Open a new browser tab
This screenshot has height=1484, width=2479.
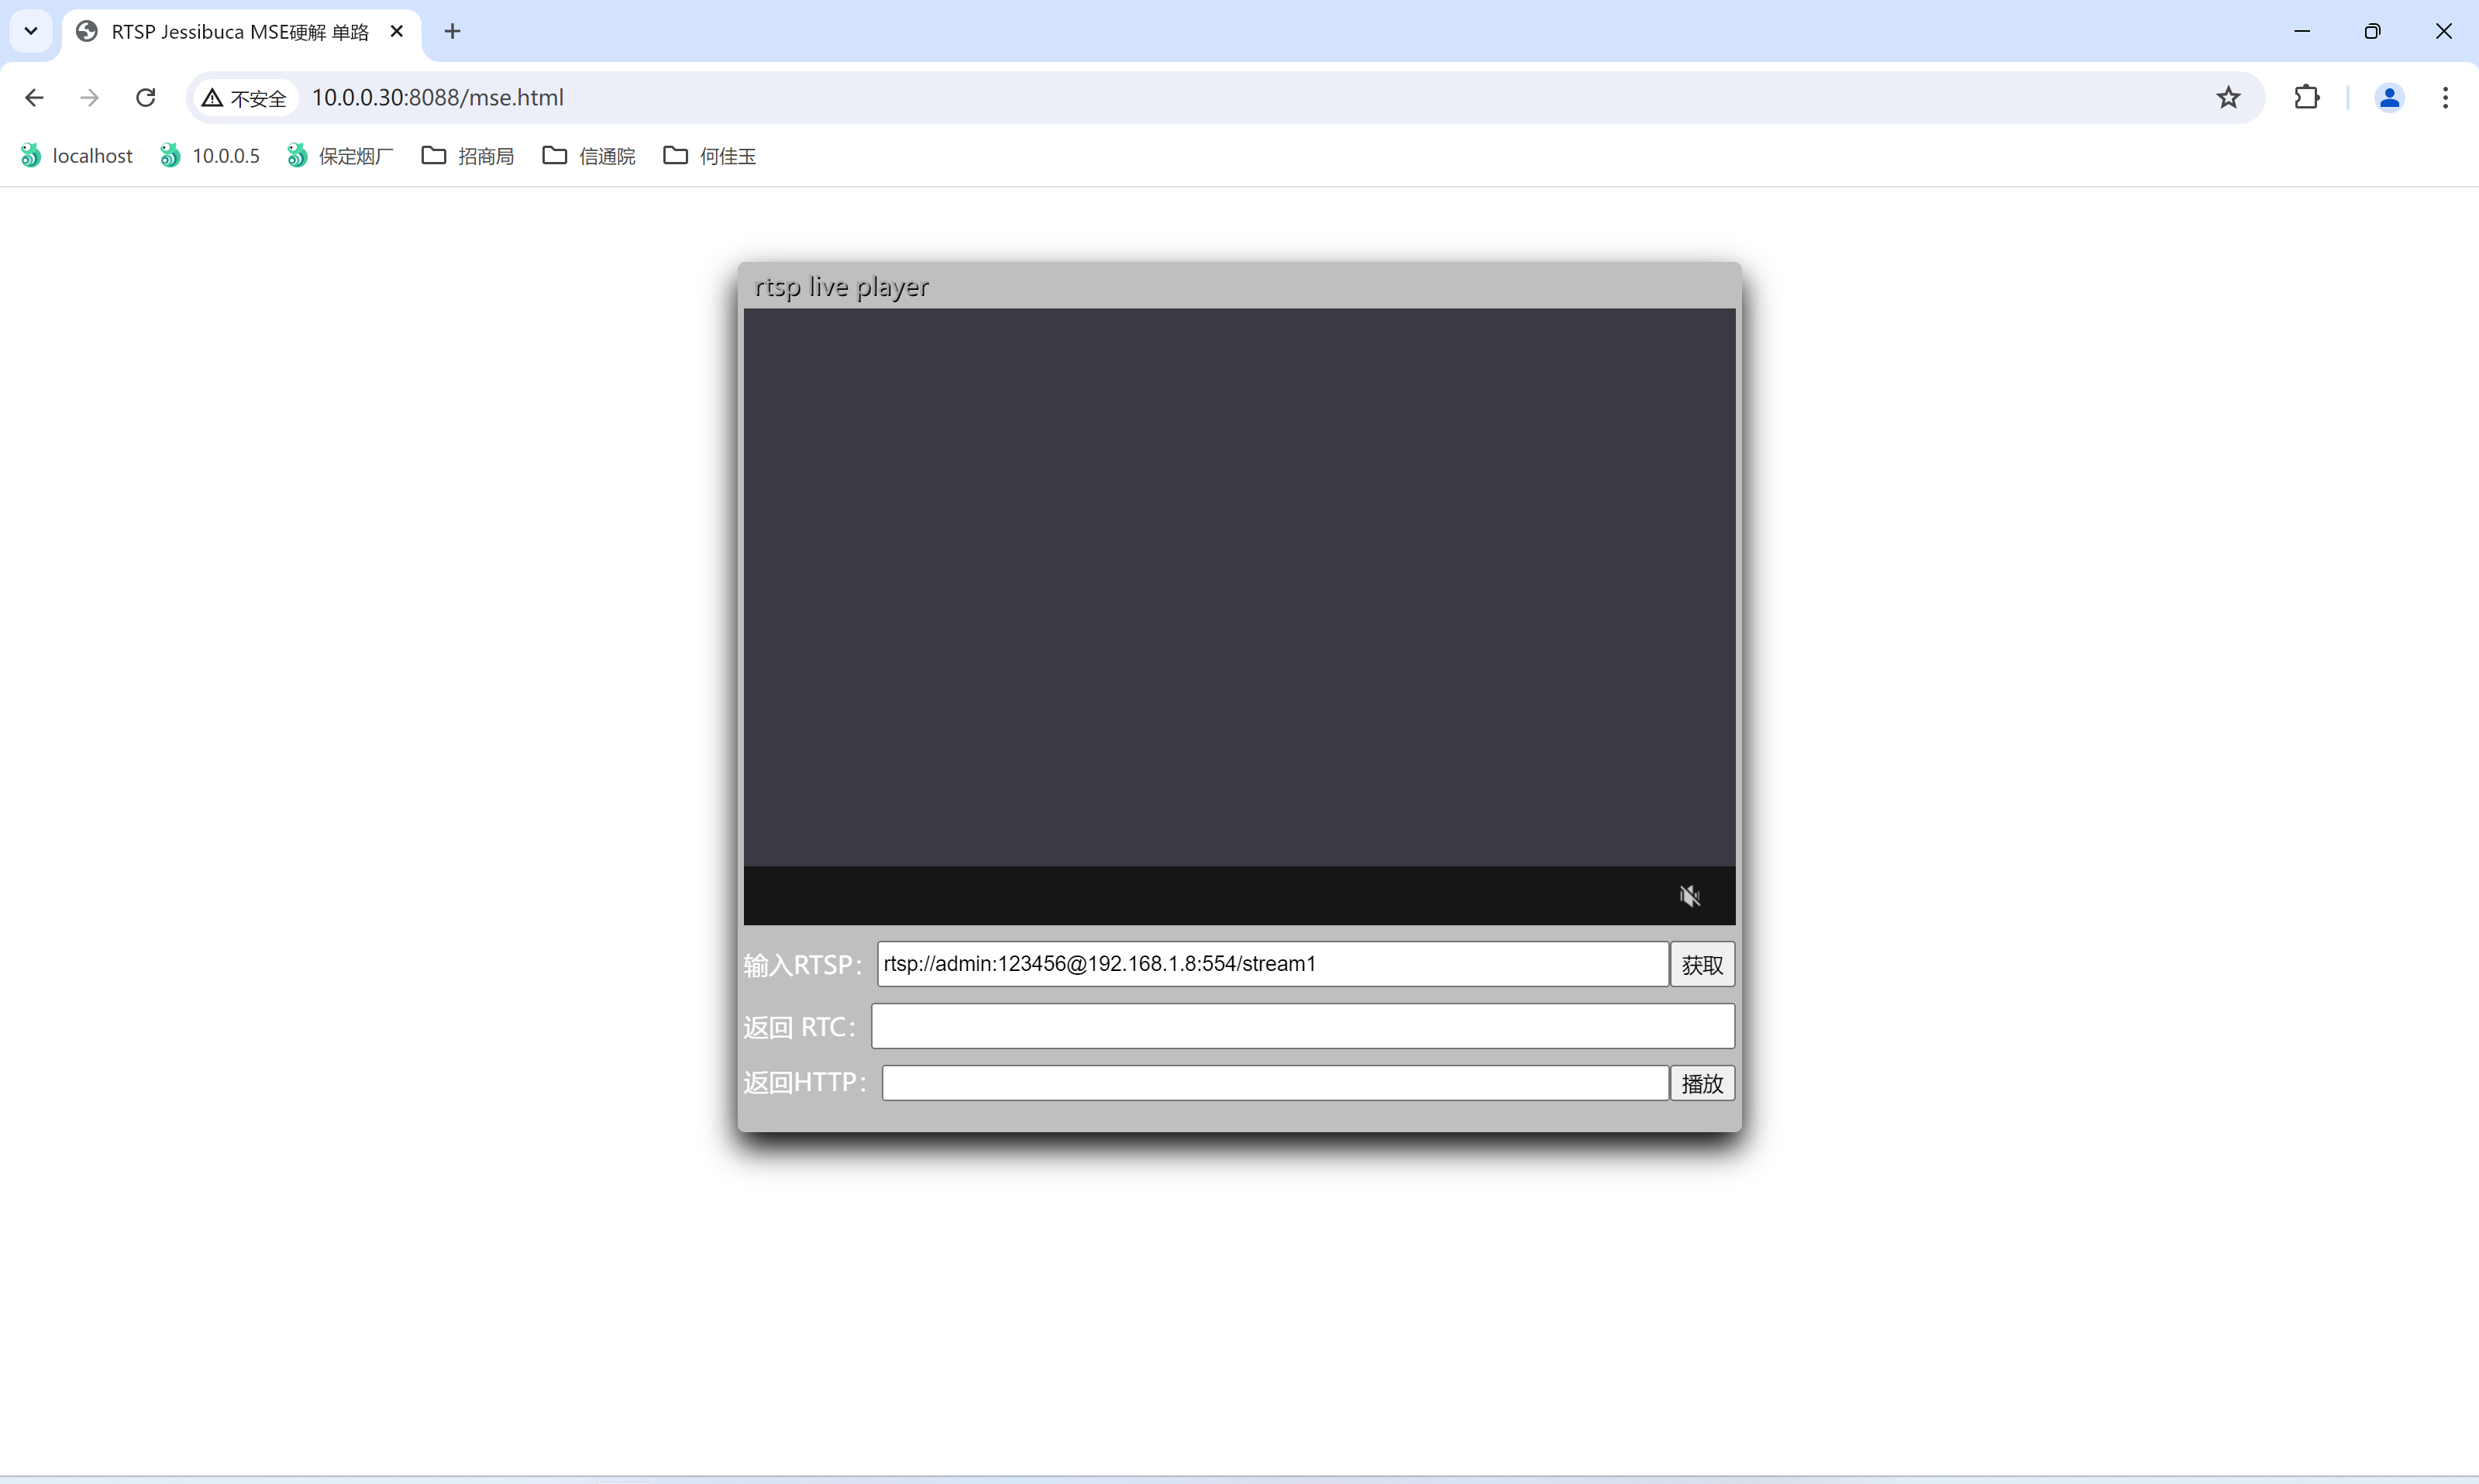[x=453, y=32]
